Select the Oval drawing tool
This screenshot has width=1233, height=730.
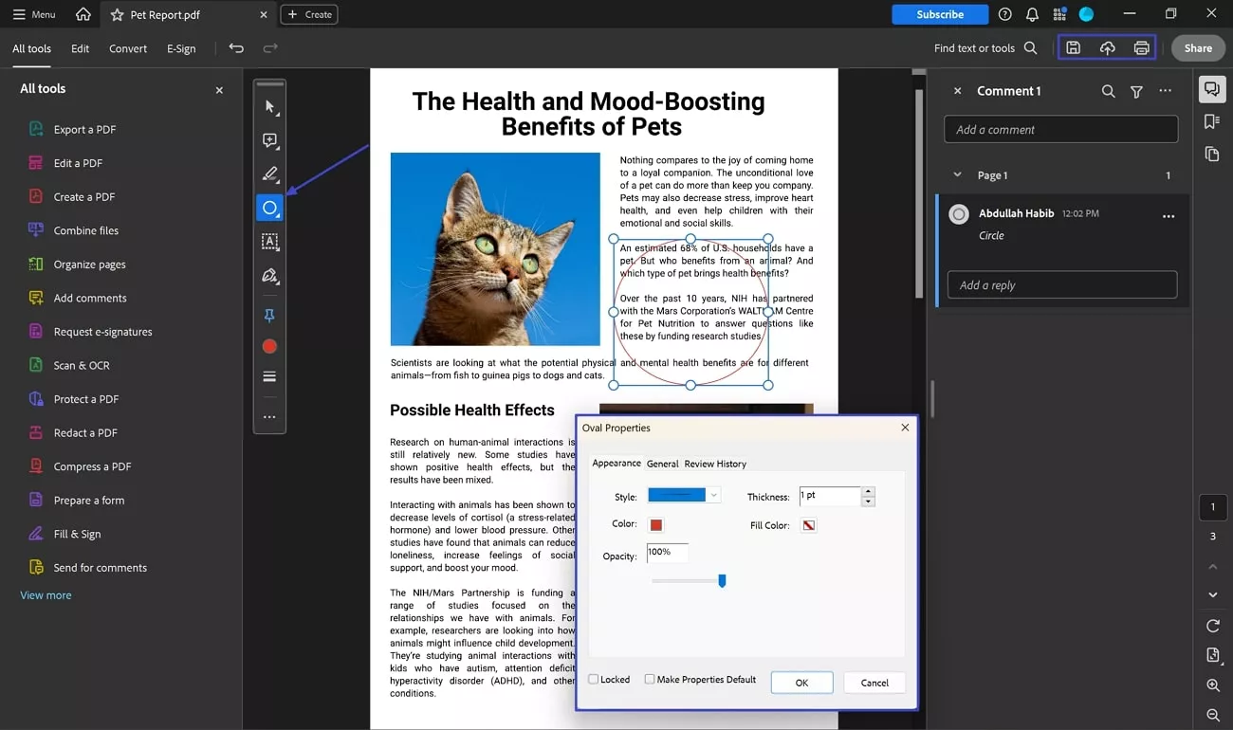pyautogui.click(x=269, y=208)
